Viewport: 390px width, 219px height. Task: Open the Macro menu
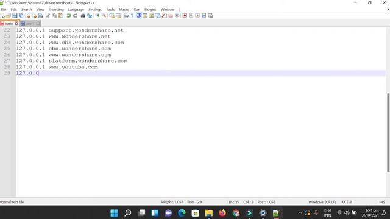(124, 10)
